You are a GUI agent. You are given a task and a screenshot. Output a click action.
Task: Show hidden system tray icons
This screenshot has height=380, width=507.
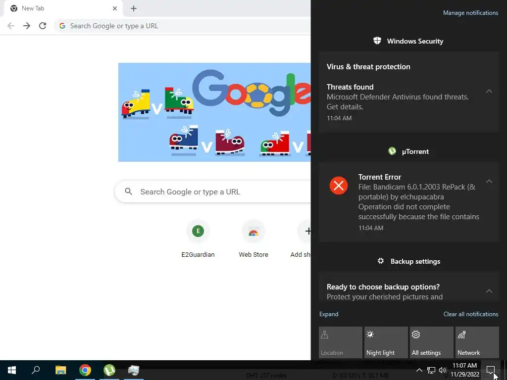tap(419, 370)
